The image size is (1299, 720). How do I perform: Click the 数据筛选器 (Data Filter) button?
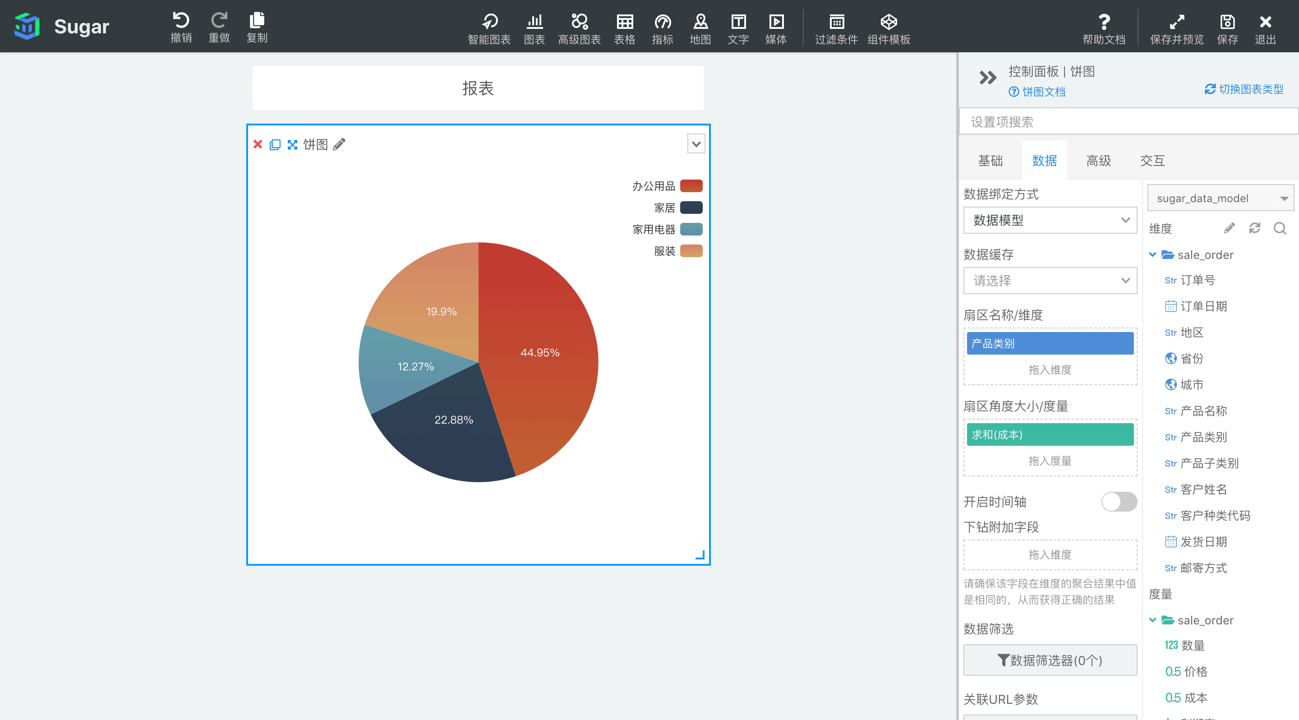coord(1050,660)
